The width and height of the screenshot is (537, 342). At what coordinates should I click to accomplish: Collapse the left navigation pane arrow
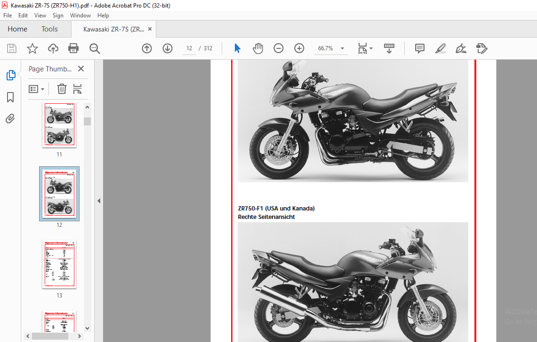coord(99,201)
